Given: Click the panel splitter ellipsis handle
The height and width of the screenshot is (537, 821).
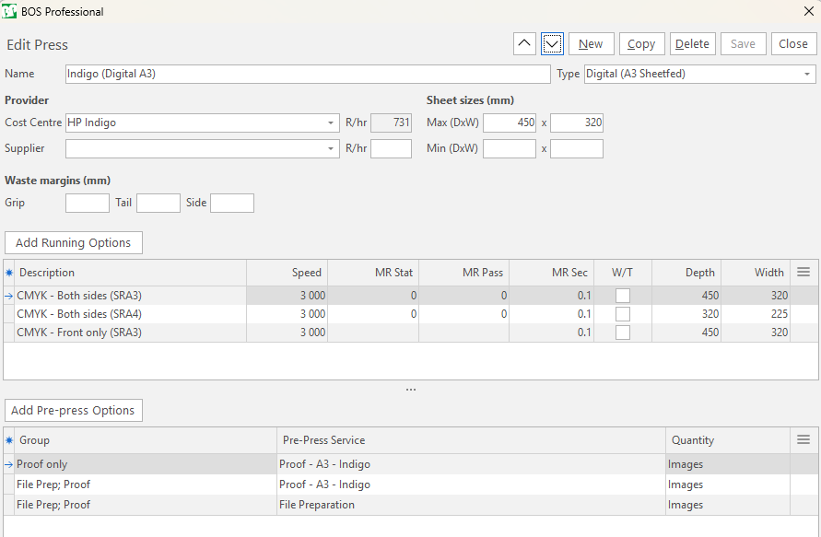Looking at the screenshot, I should [411, 390].
